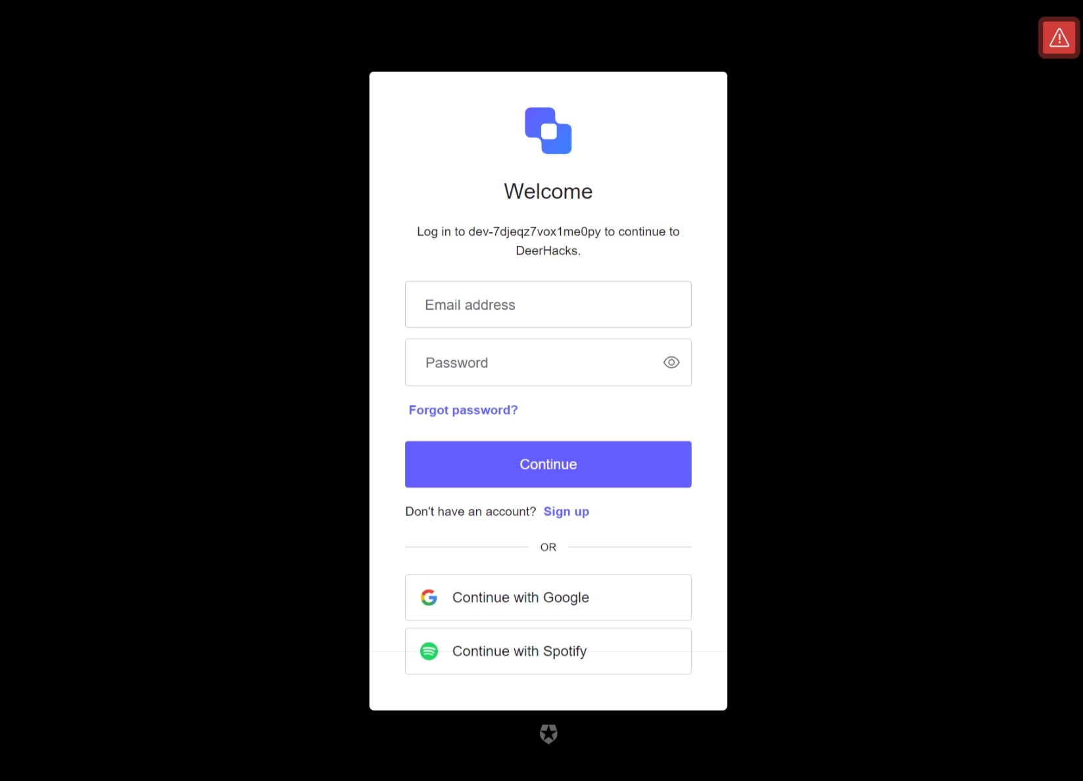Click the Welcome heading
This screenshot has height=781, width=1083.
click(548, 191)
